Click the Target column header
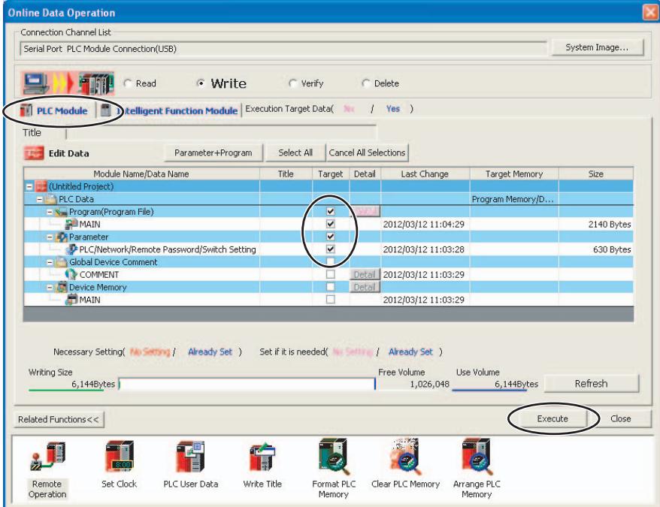Screen dimensions: 660x507 [331, 174]
